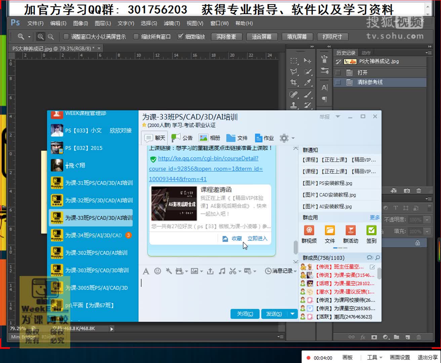Switch to the 作业 homework tab
The image size is (441, 363).
[264, 138]
